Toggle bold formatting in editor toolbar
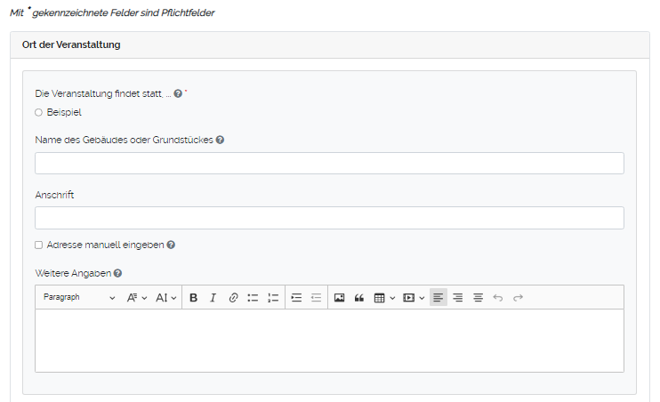Screen dimensions: 660x402 tap(193, 298)
